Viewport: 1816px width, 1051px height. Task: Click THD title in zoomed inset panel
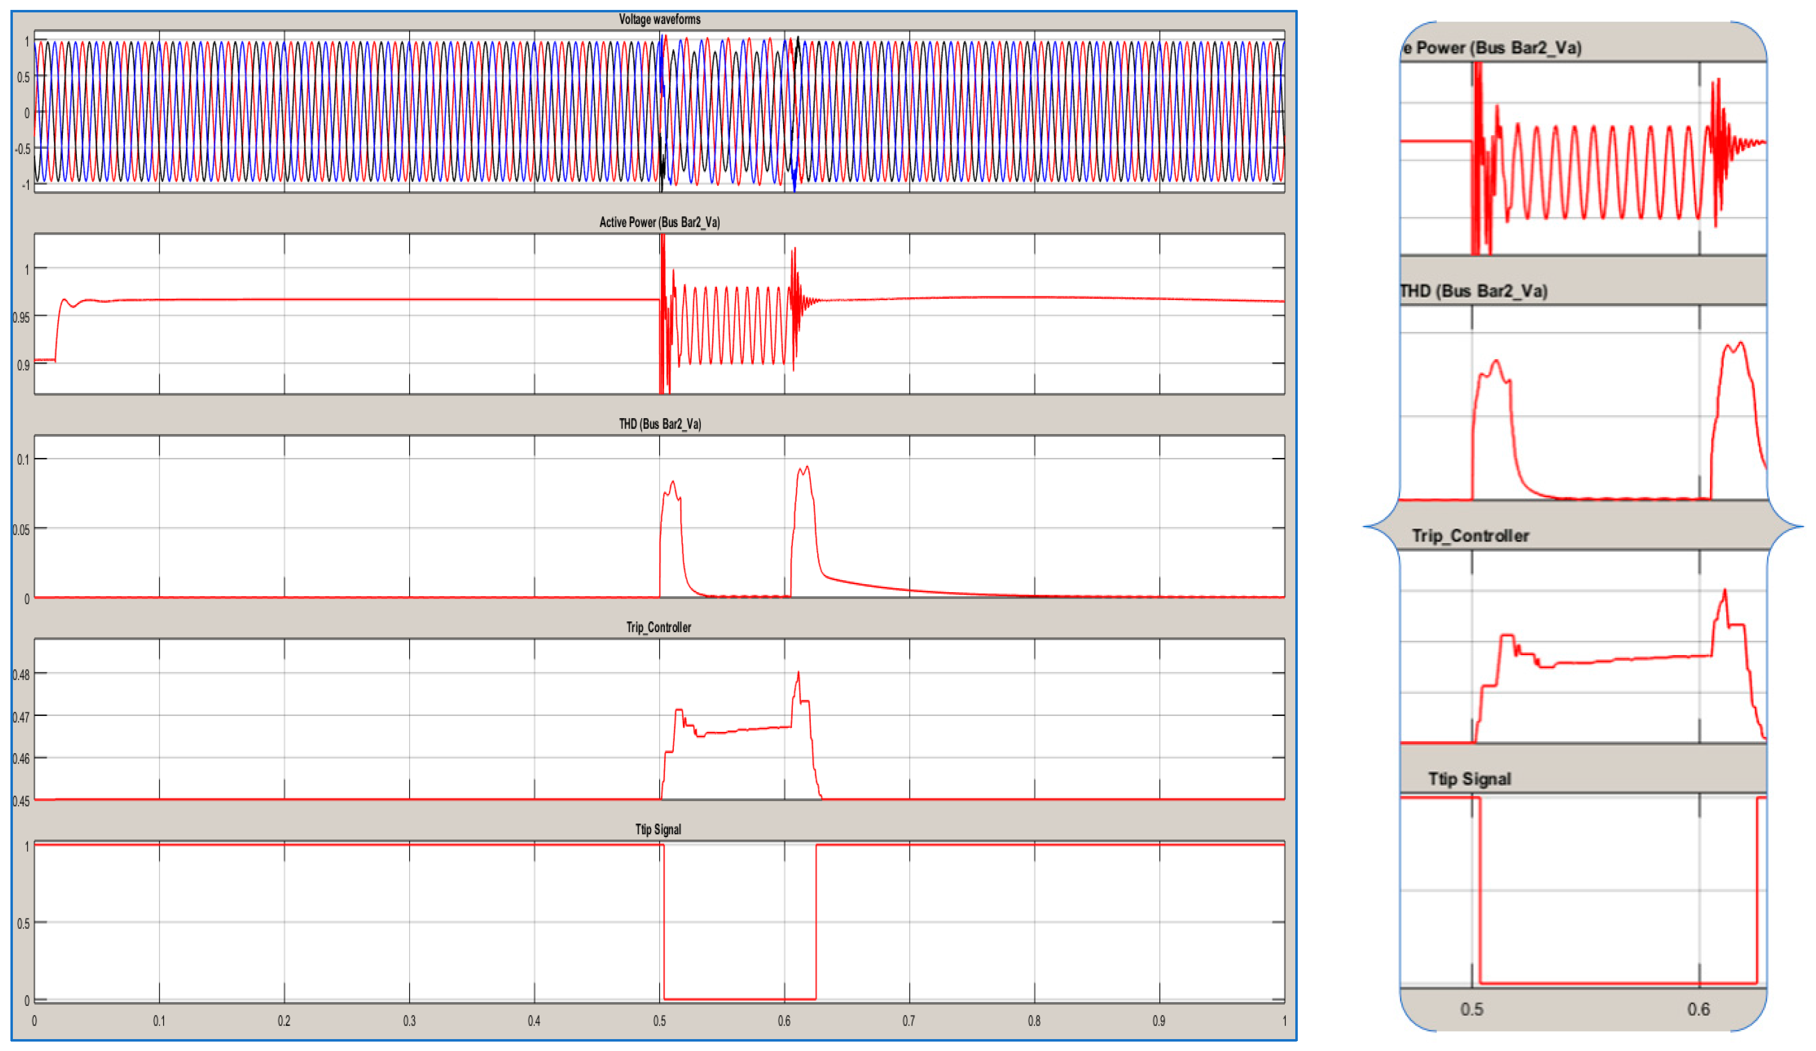pyautogui.click(x=1473, y=291)
